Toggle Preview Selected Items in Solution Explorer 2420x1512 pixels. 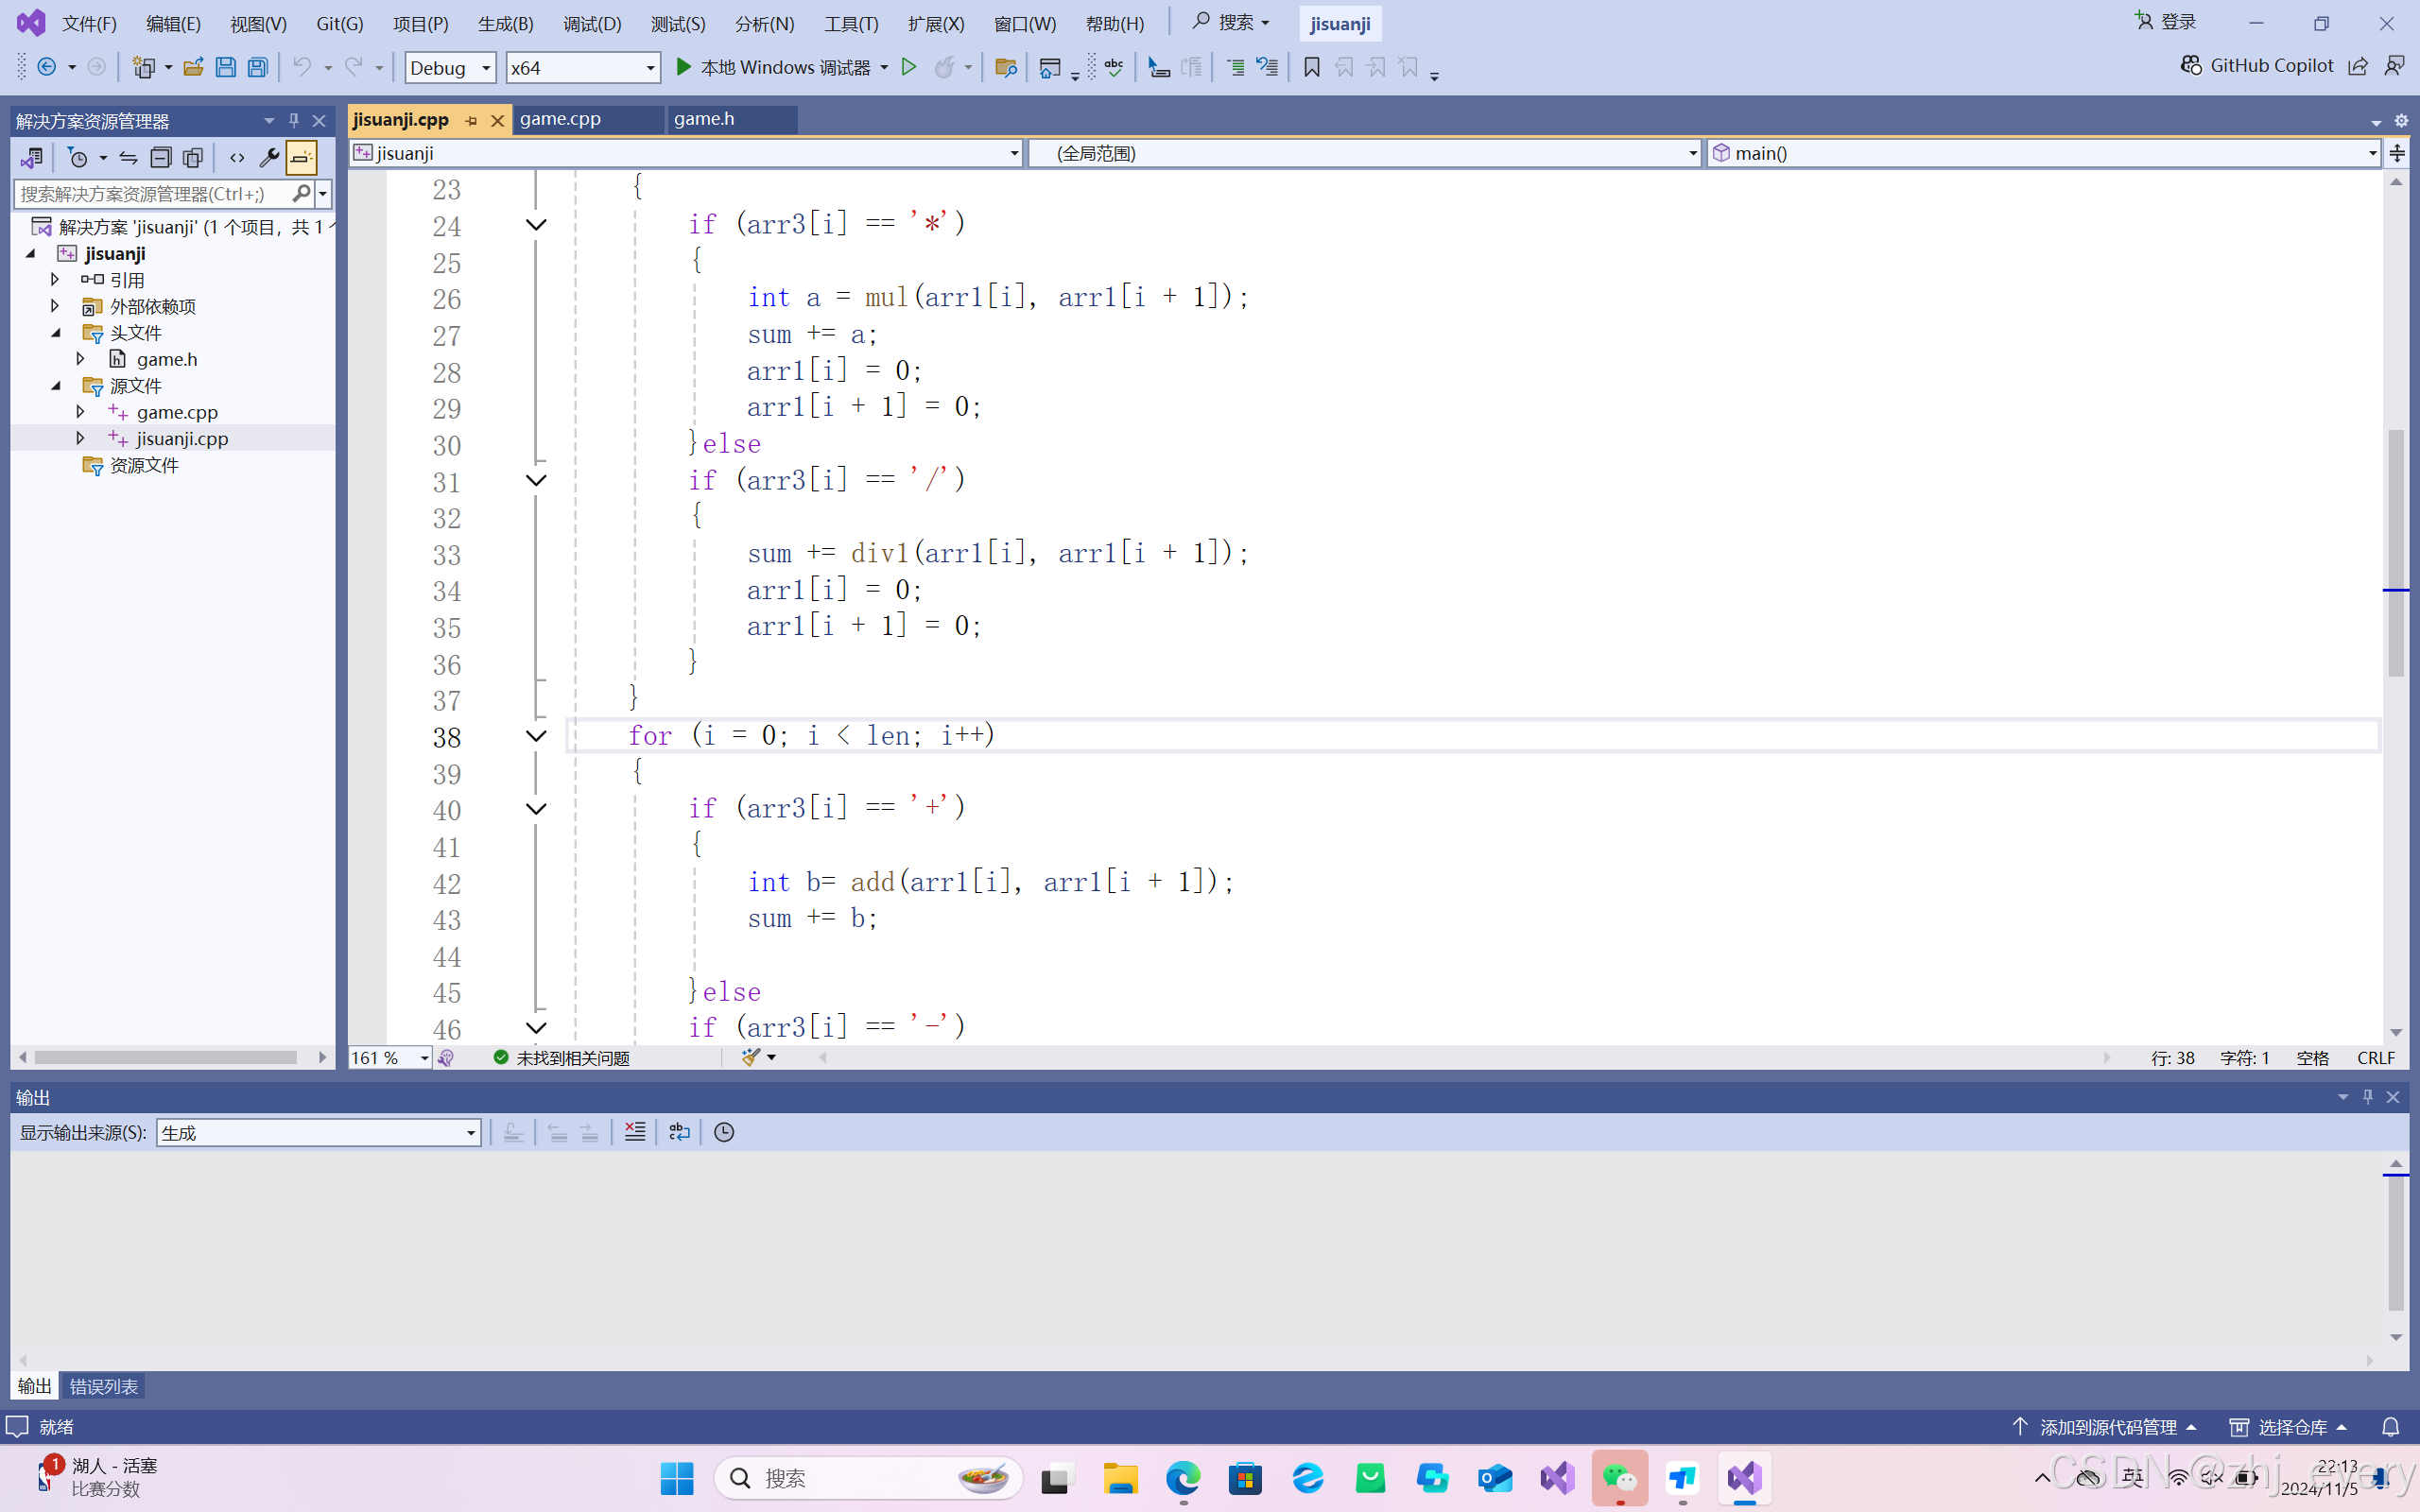[x=300, y=157]
